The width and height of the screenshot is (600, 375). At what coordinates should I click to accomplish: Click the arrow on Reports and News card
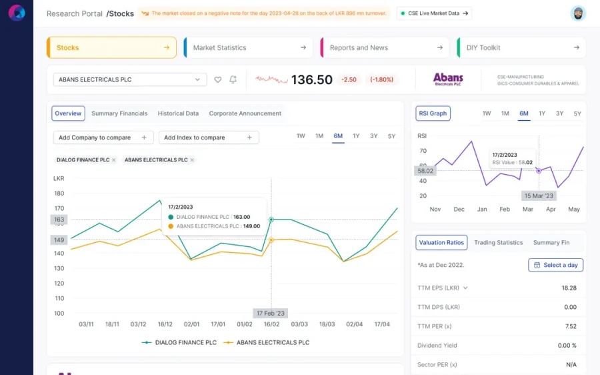coord(440,47)
